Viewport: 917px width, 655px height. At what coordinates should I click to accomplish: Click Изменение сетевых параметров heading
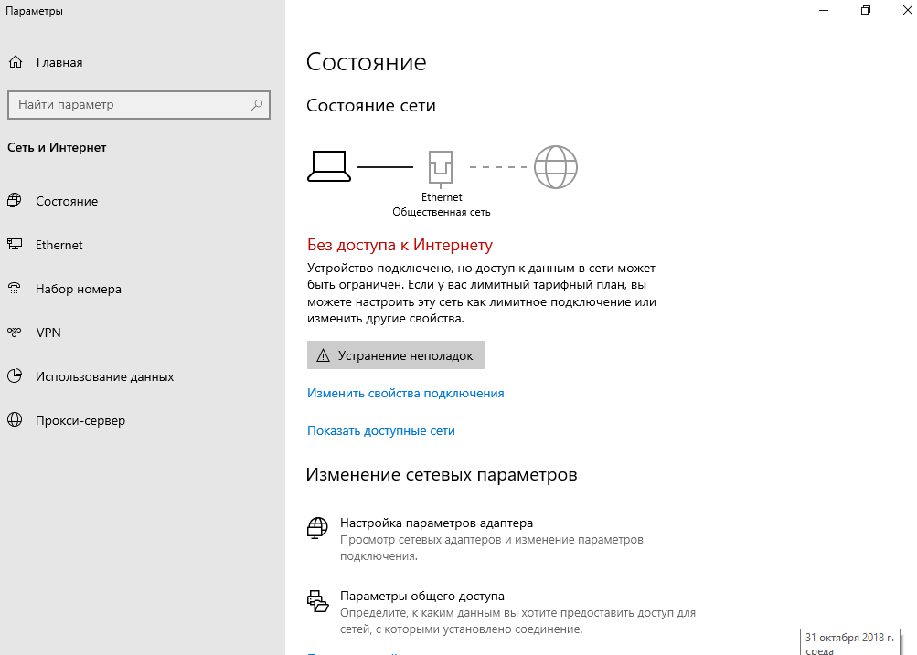442,474
